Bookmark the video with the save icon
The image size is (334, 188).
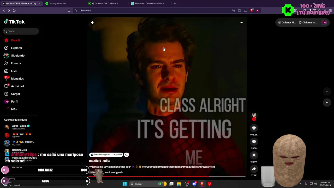tap(254, 155)
